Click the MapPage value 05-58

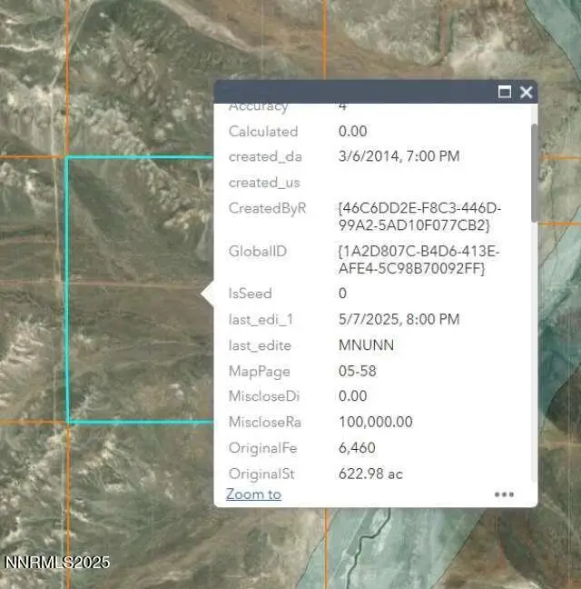pos(357,371)
